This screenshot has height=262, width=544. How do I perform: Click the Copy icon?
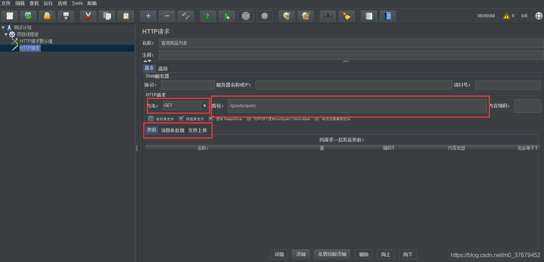tap(107, 16)
